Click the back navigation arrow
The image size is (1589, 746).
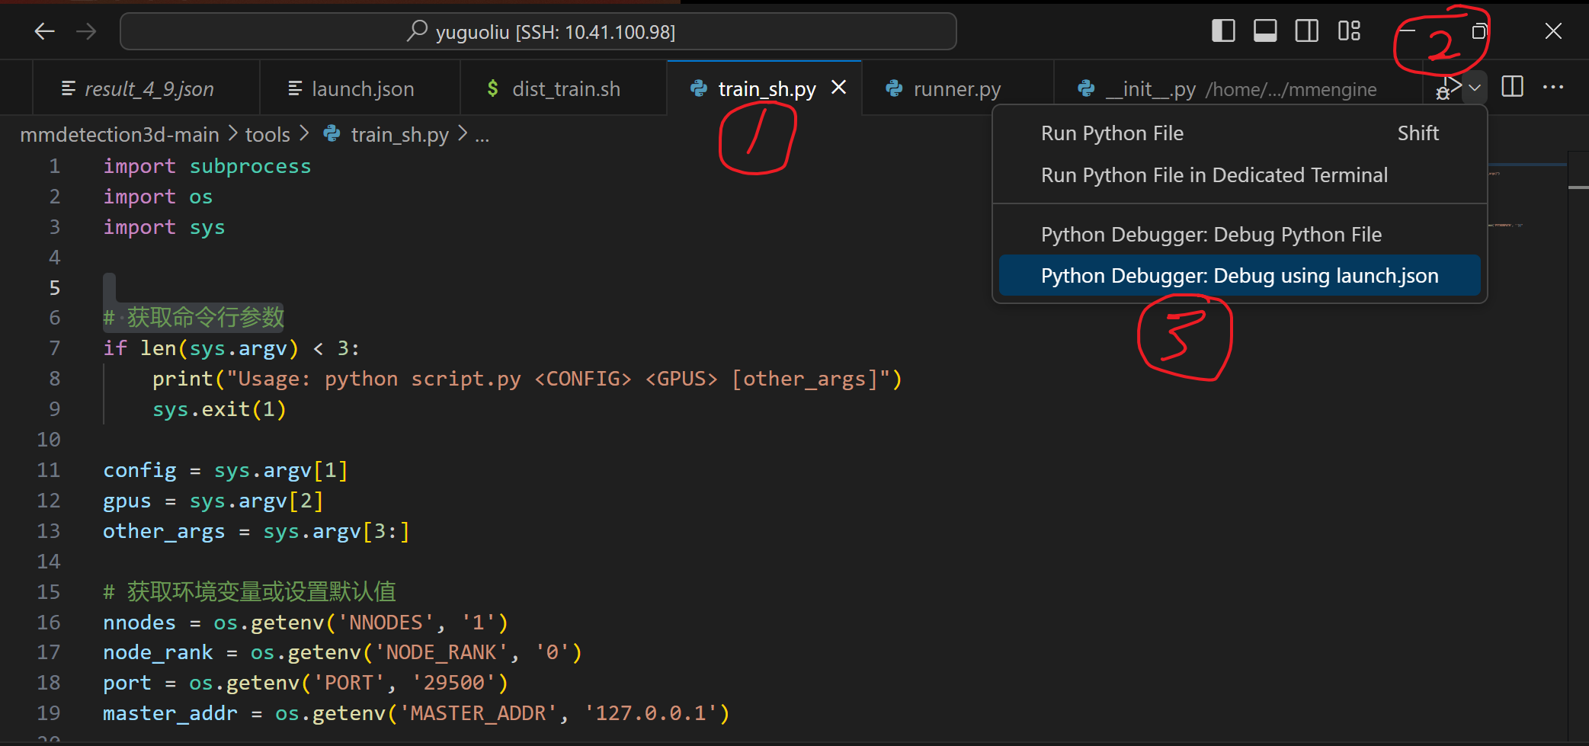tap(44, 31)
